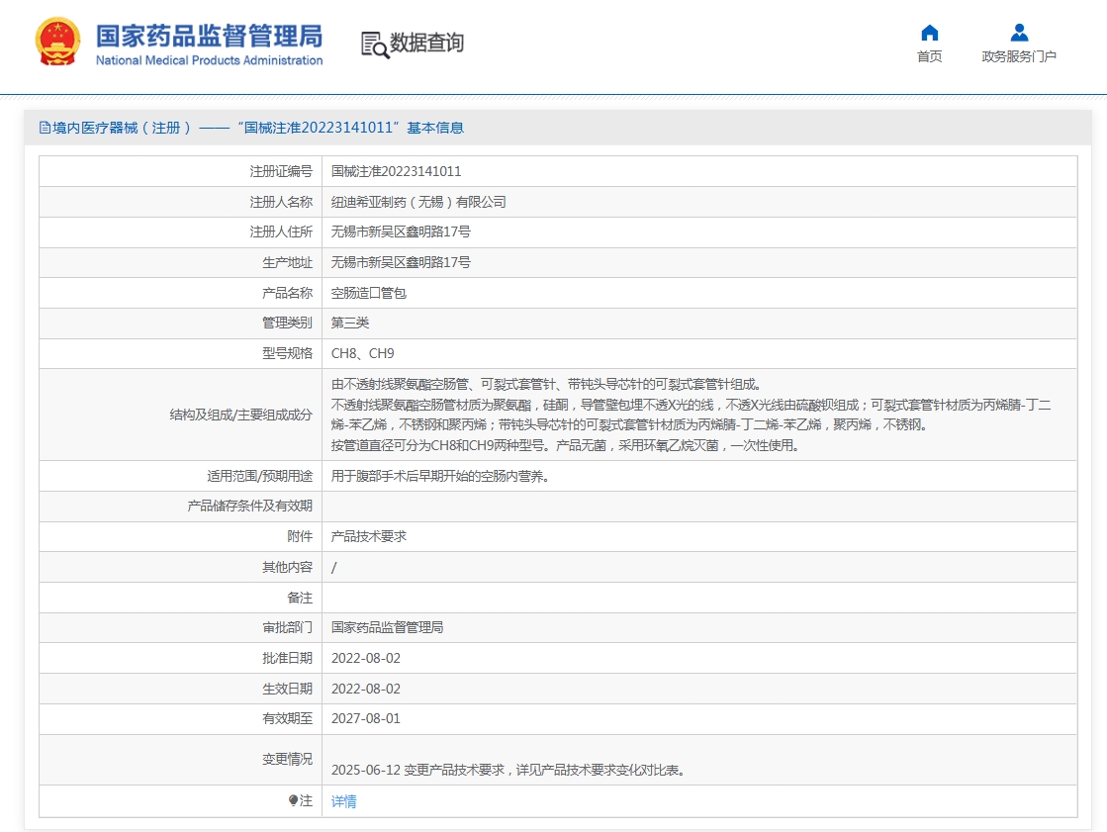1107x832 pixels.
Task: Click the 附件 label
Action: [300, 537]
